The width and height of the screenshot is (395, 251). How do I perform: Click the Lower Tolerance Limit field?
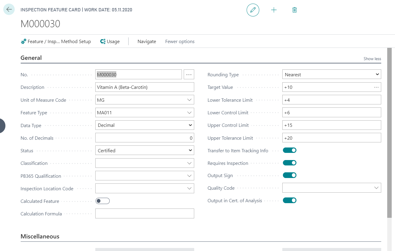(x=332, y=100)
